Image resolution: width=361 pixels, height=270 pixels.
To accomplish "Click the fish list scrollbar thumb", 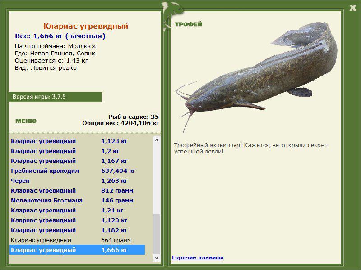I will (x=157, y=234).
